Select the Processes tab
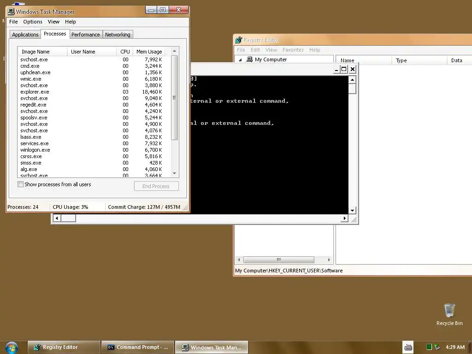 pyautogui.click(x=55, y=34)
